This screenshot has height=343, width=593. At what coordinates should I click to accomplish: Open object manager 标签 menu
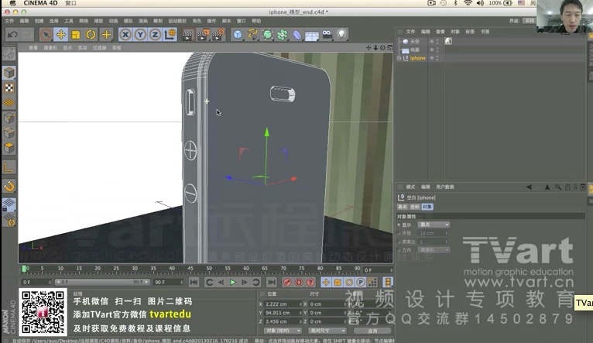tap(470, 32)
